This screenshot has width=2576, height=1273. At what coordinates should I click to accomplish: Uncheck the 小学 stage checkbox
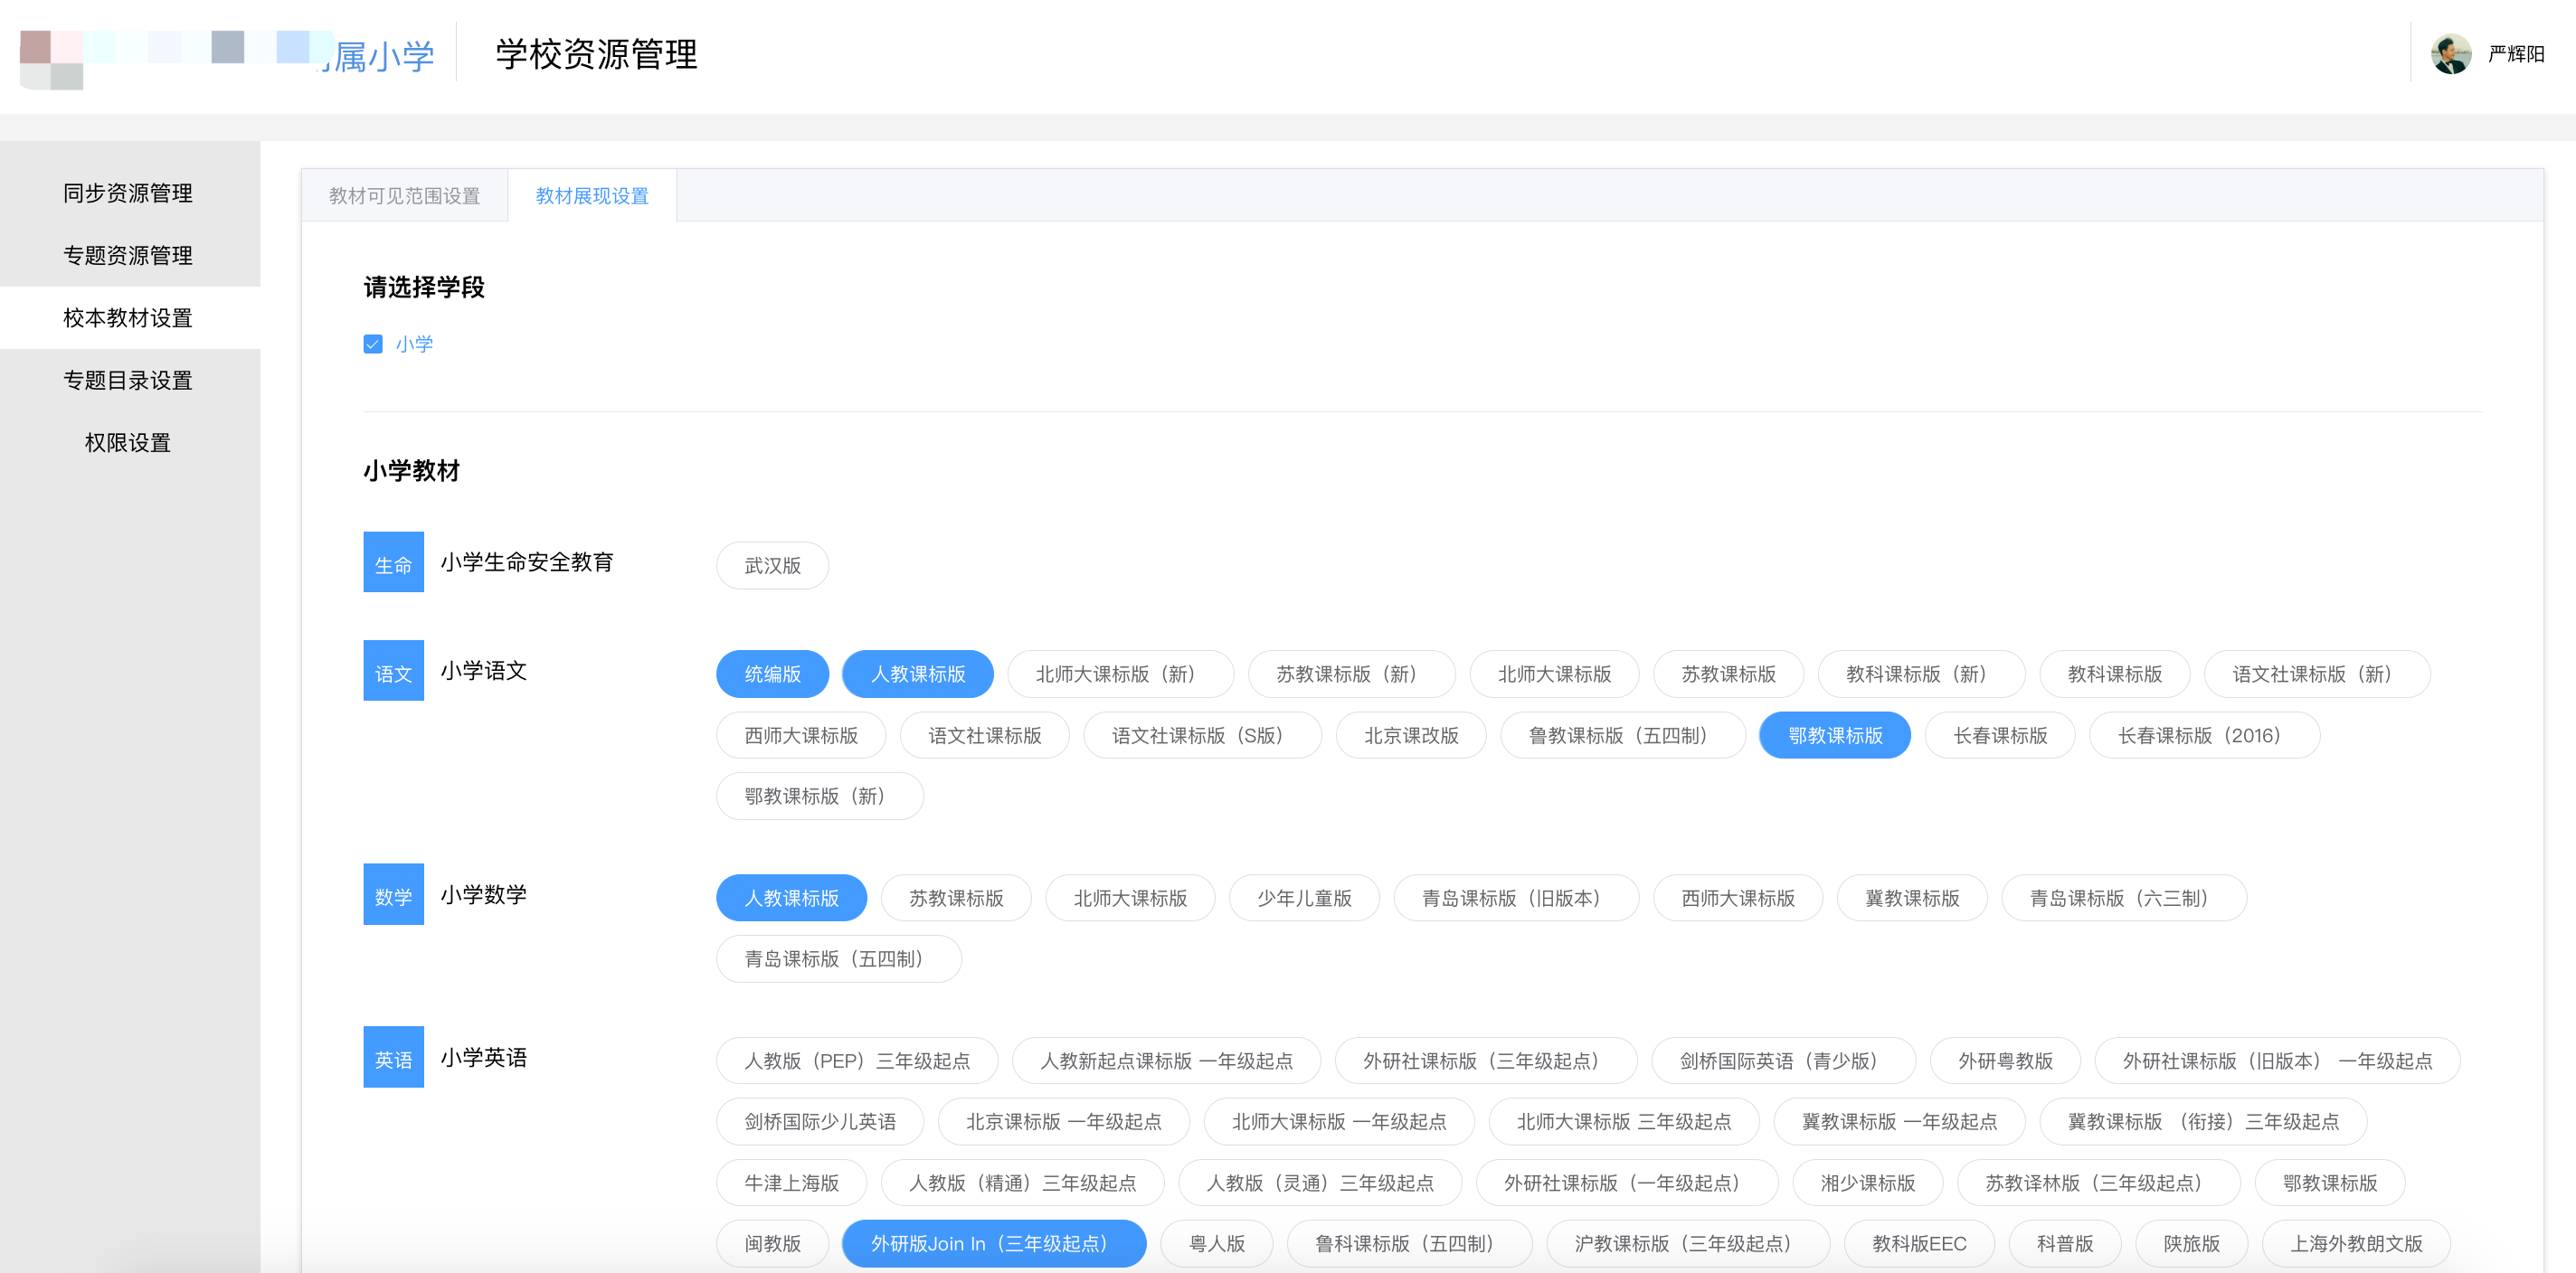point(373,344)
